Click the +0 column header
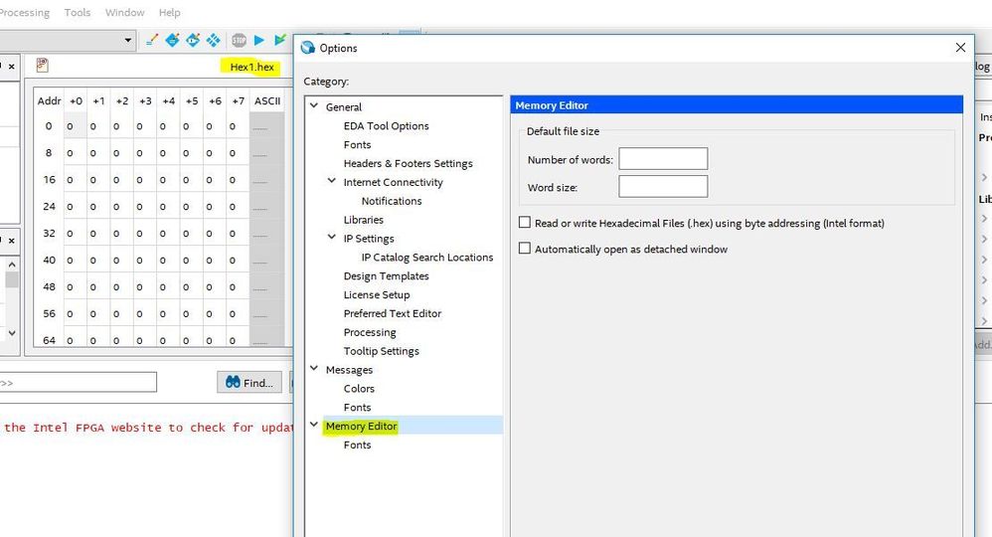 tap(76, 100)
